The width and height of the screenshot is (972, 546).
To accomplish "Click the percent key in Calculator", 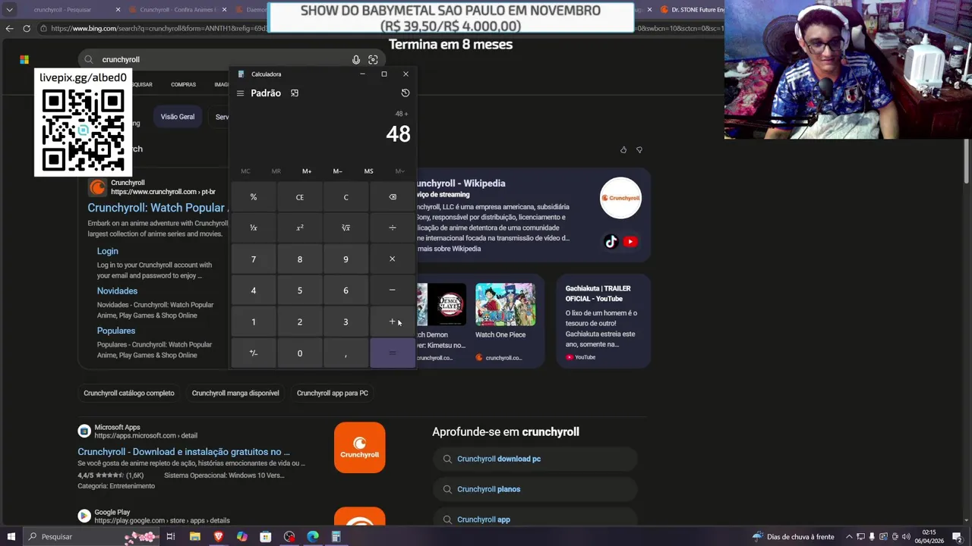I will coord(254,197).
